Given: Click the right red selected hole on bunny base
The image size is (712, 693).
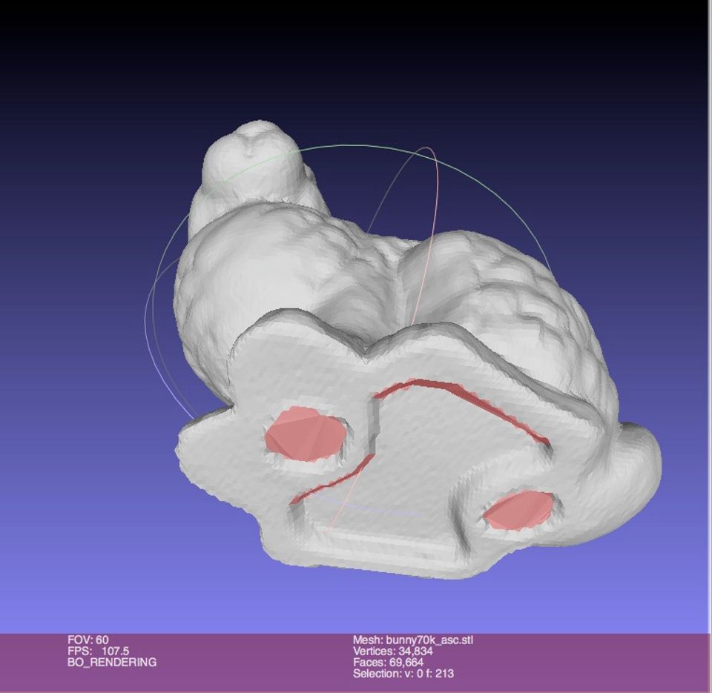Looking at the screenshot, I should 519,511.
